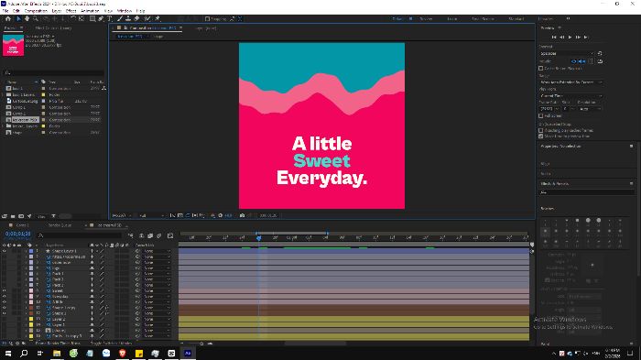Click the Frame Blending icon in the timeline header
This screenshot has height=360, width=641.
point(150,235)
